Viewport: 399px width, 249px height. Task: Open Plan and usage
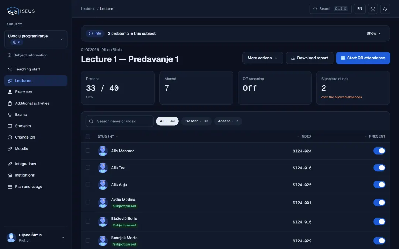tap(36, 187)
